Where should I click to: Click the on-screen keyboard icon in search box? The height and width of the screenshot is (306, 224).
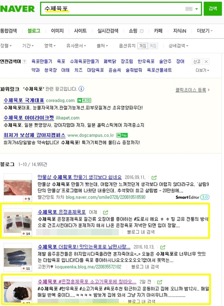pyautogui.click(x=189, y=9)
